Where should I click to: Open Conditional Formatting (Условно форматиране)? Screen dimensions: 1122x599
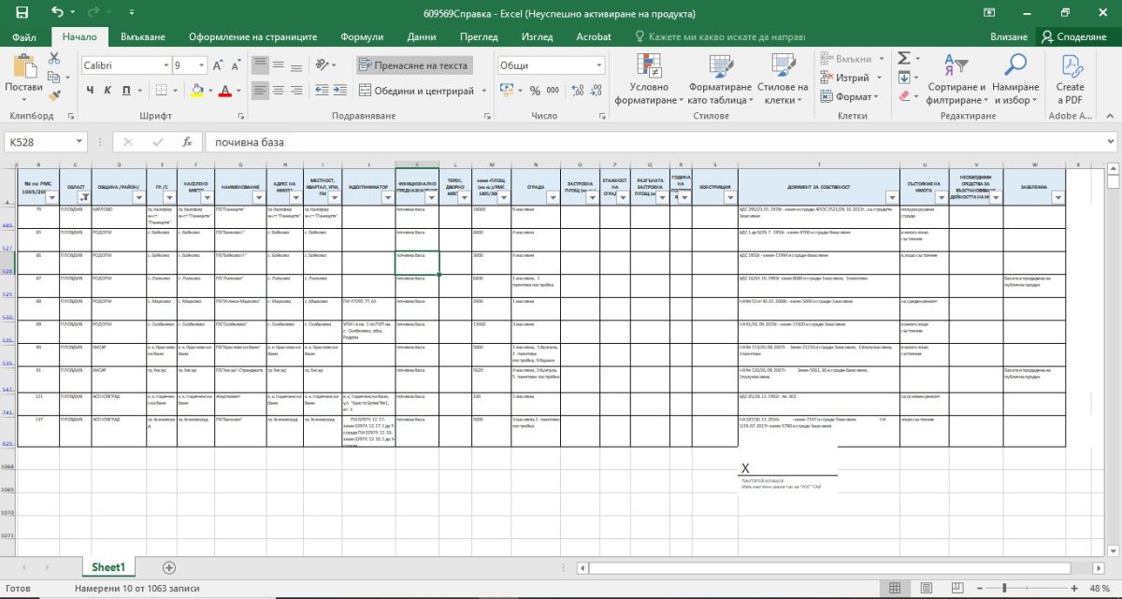click(652, 78)
